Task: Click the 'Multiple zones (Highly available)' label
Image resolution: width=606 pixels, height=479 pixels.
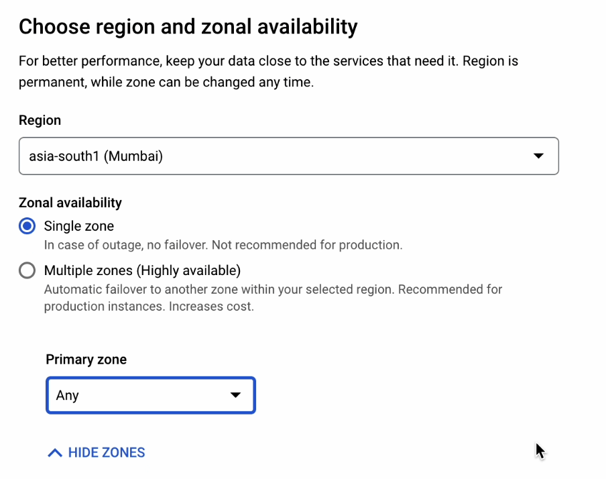Action: [141, 270]
